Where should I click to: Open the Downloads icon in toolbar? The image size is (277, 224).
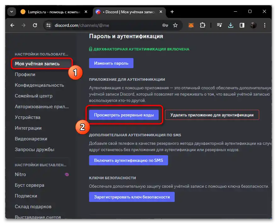(x=230, y=25)
